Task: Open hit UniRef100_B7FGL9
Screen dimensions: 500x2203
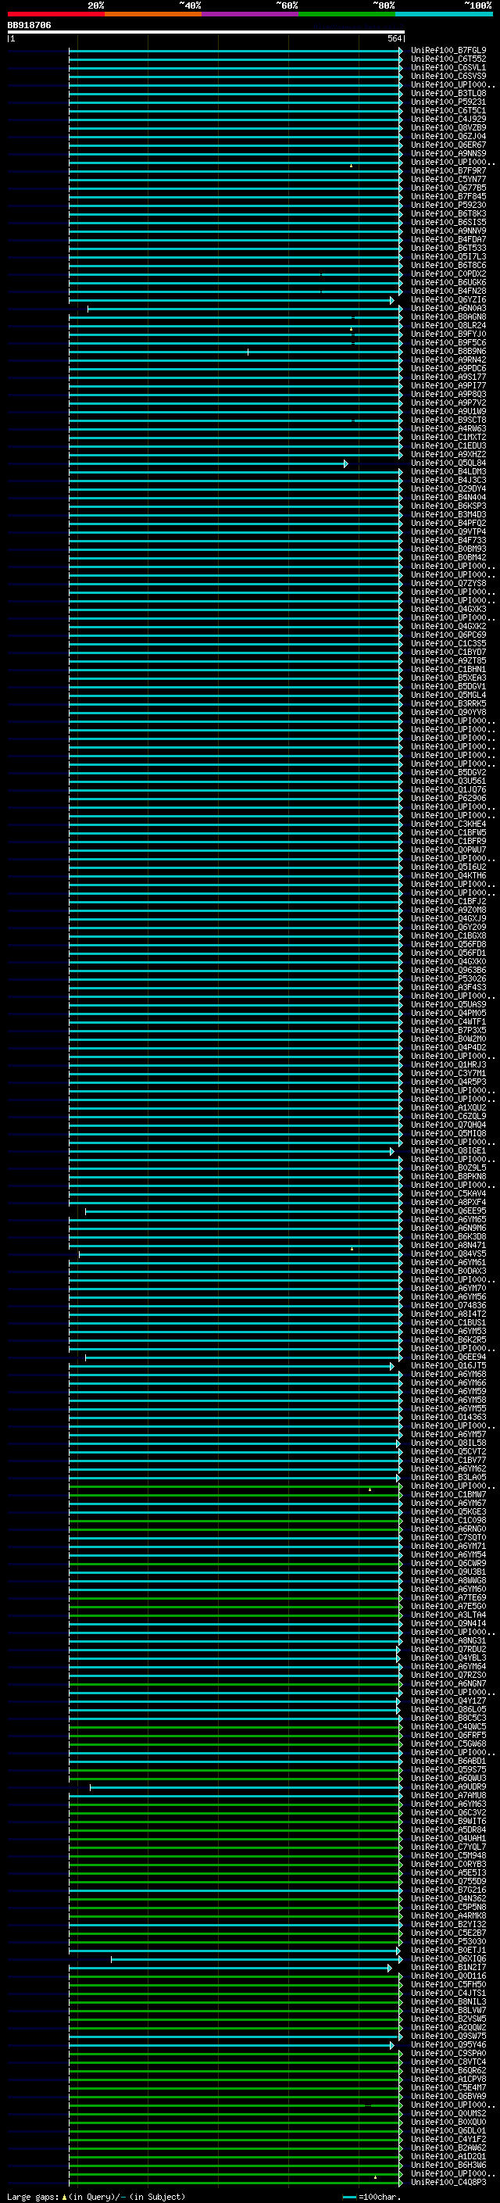Action: coord(448,51)
